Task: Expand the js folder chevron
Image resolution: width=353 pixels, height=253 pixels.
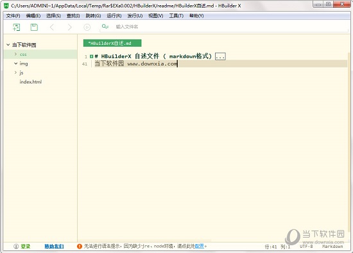Action: 15,73
